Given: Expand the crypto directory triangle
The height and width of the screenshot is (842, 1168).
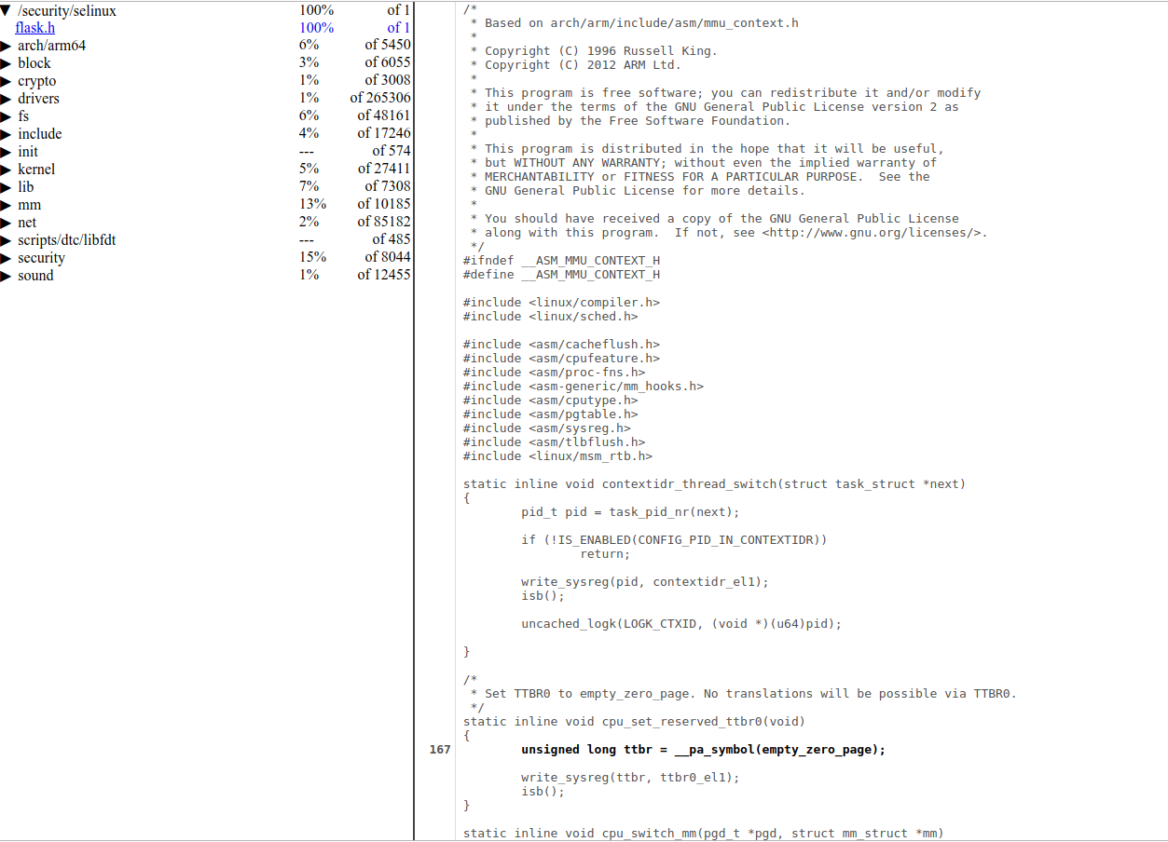Looking at the screenshot, I should point(7,81).
